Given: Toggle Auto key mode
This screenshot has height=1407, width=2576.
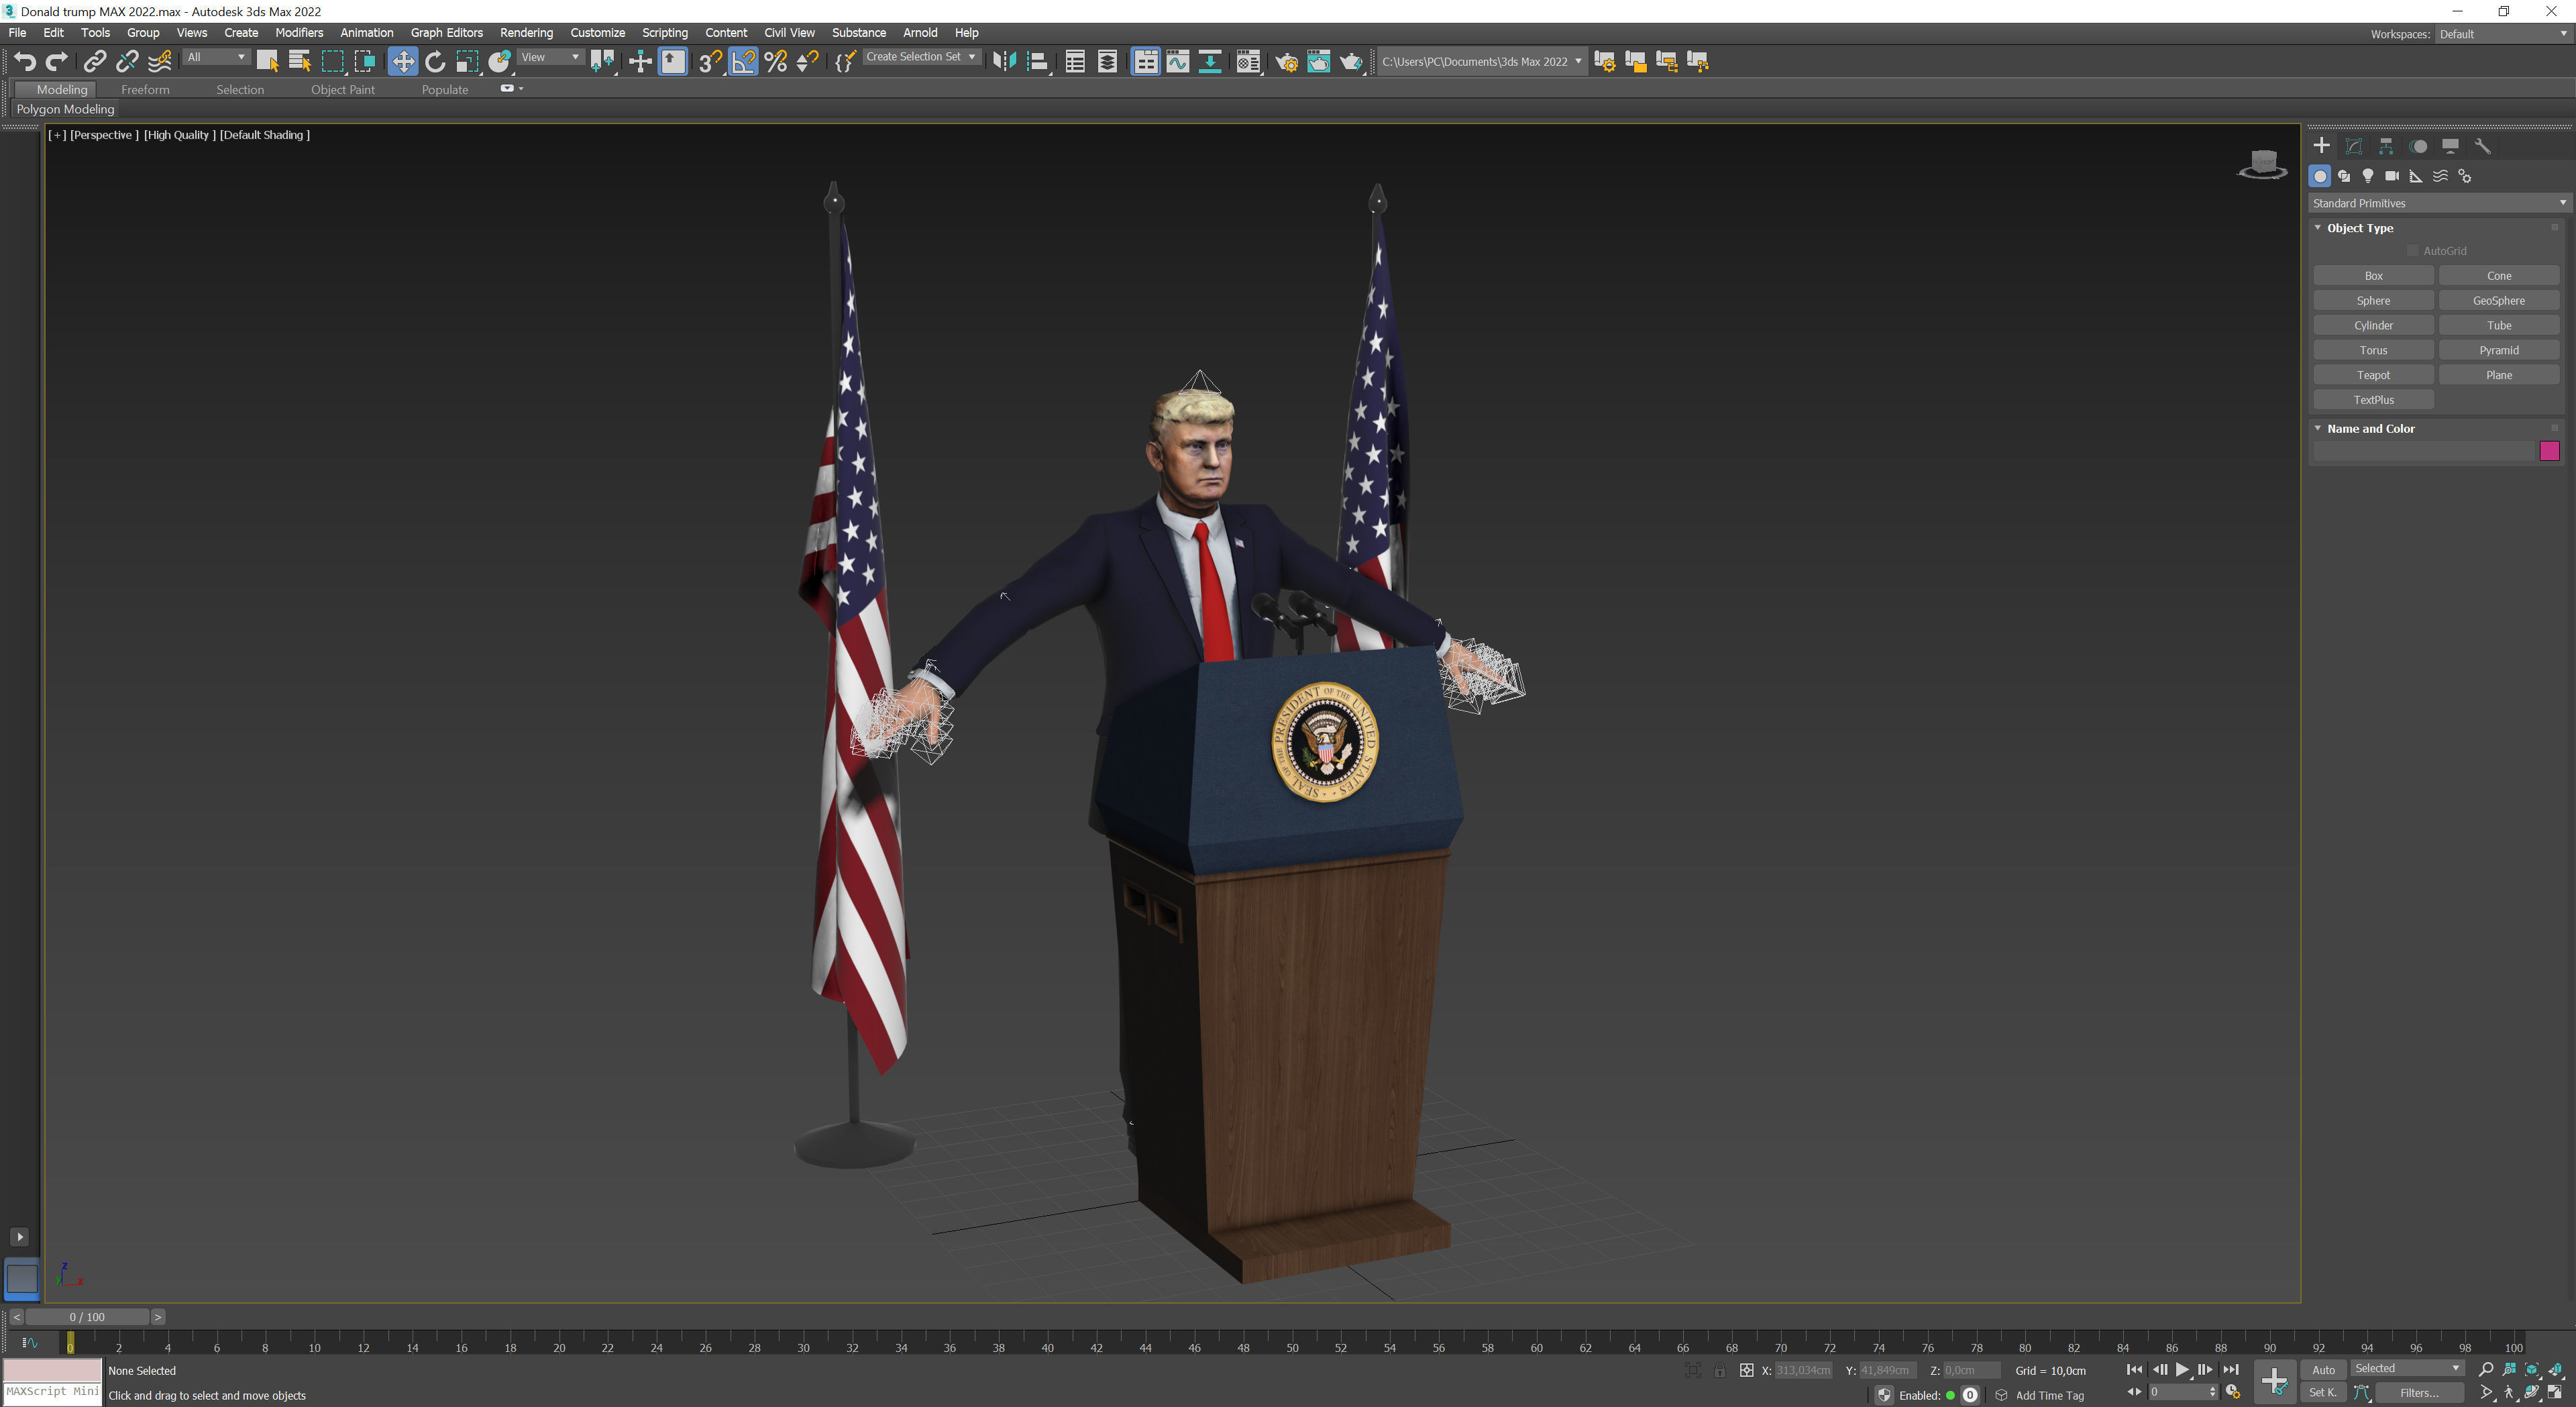Looking at the screenshot, I should [2323, 1370].
